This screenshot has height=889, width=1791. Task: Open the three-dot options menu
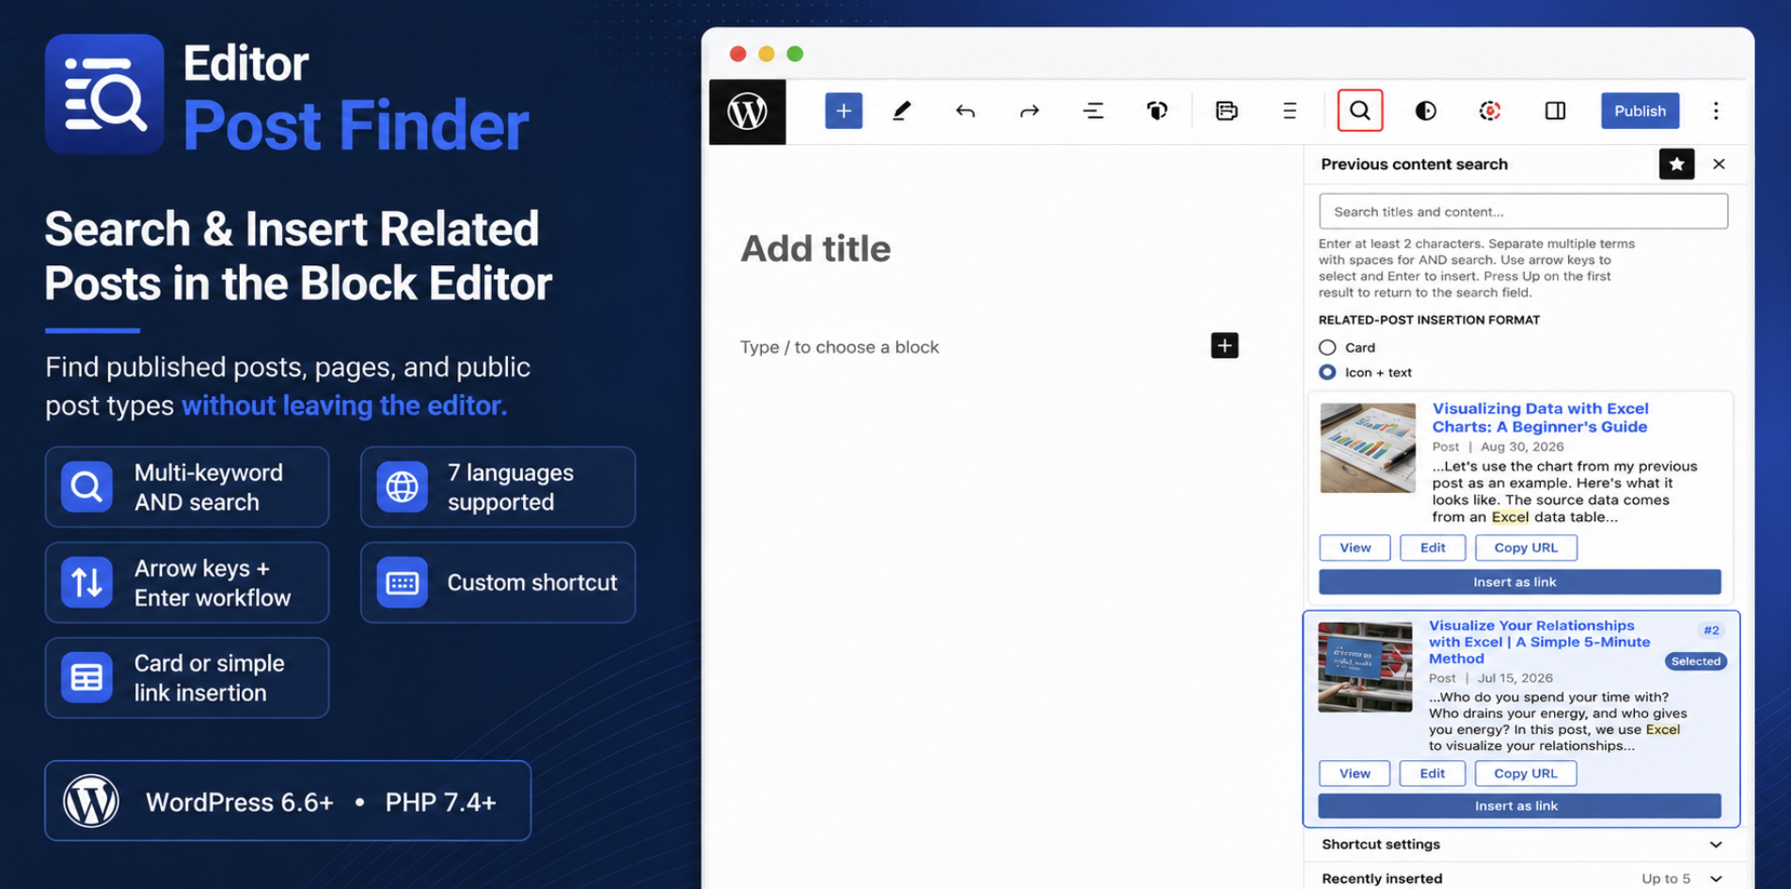tap(1716, 111)
